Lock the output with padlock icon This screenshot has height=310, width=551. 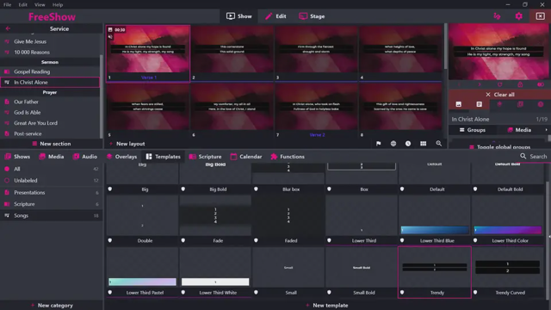point(520,84)
